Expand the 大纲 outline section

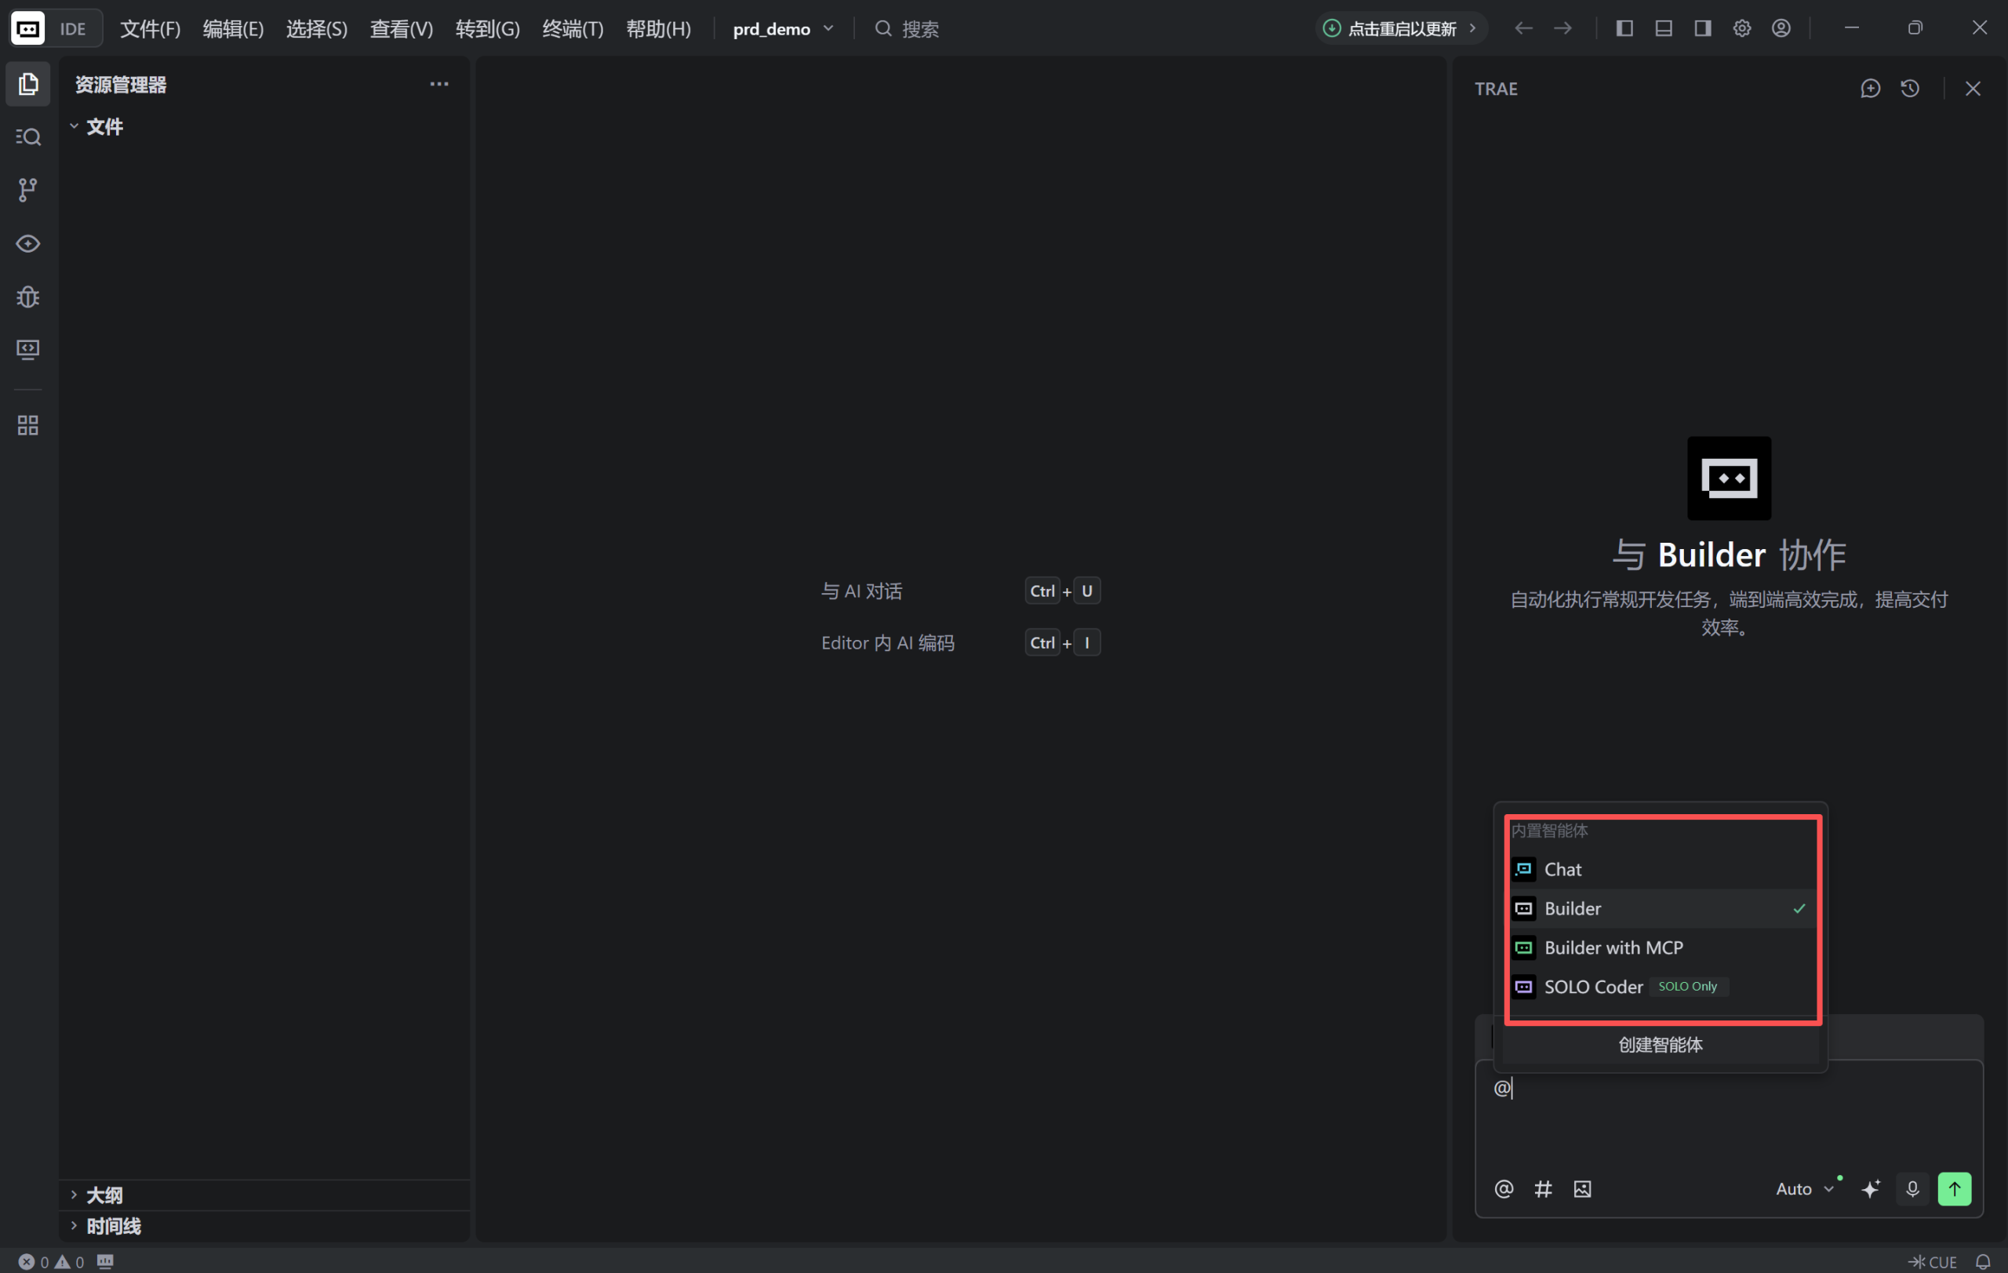104,1195
